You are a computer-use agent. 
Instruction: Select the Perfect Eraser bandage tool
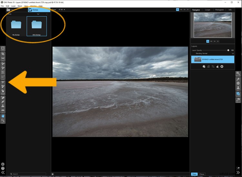click(x=3, y=98)
